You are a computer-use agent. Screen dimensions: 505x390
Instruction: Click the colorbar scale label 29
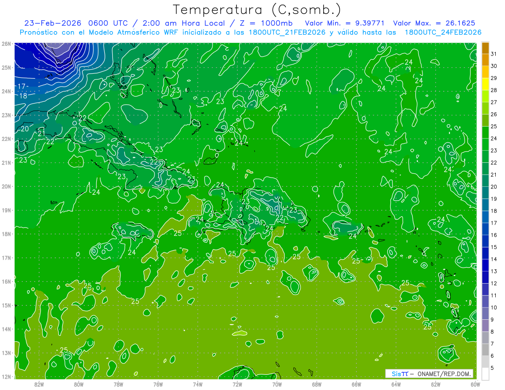pyautogui.click(x=494, y=78)
